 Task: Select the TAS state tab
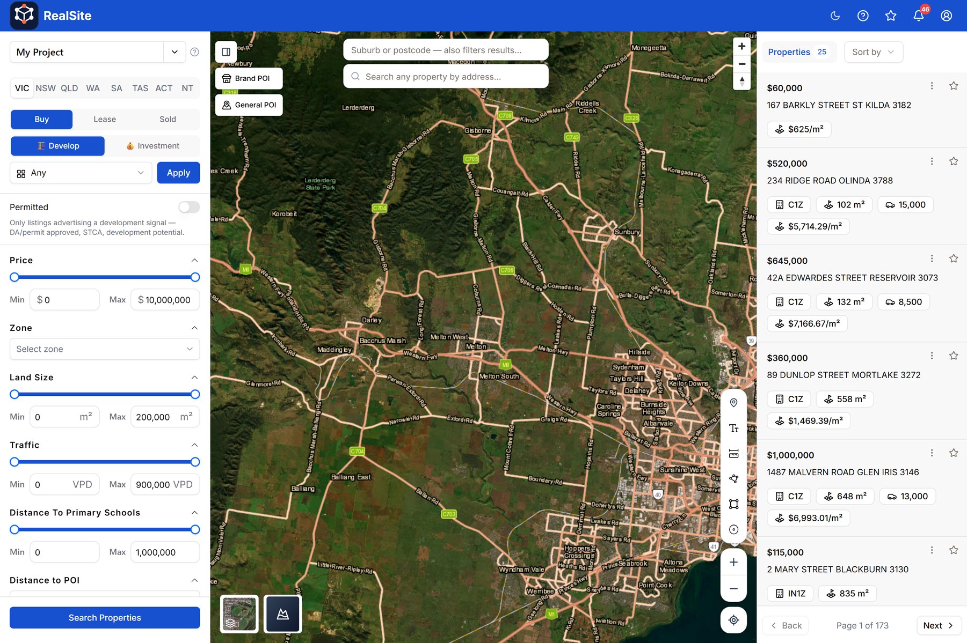click(140, 88)
